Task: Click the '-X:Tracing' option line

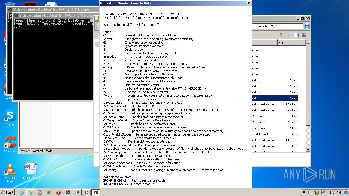Action: coord(163,170)
